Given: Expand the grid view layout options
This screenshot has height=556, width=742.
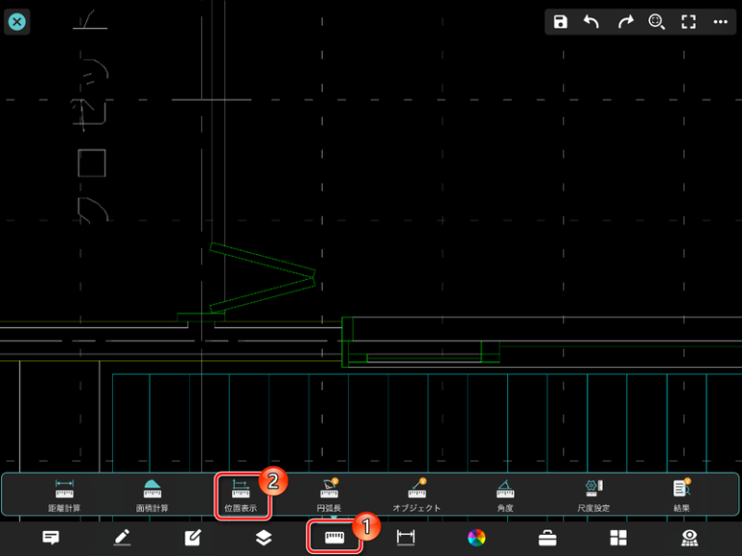Looking at the screenshot, I should pos(618,538).
